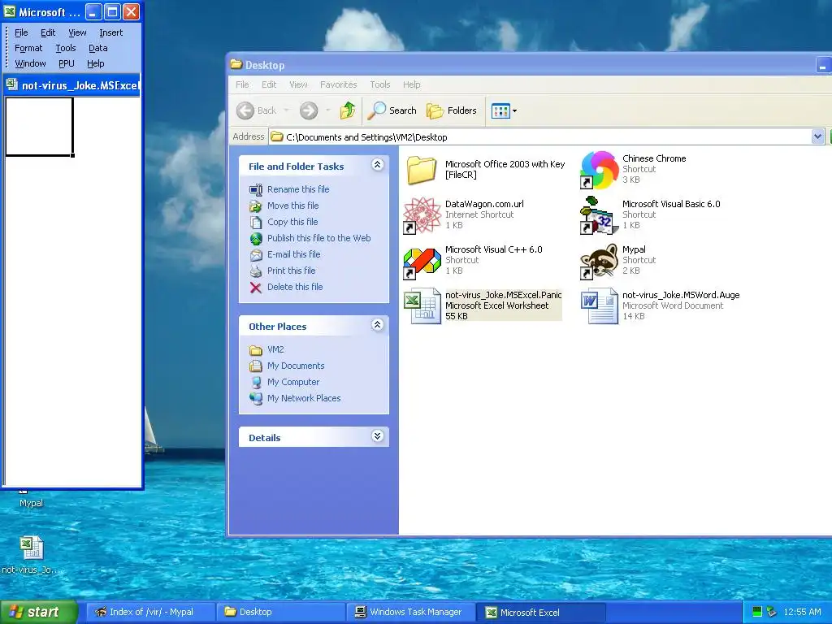This screenshot has width=832, height=624.
Task: Open the Views dropdown arrow
Action: coord(514,110)
